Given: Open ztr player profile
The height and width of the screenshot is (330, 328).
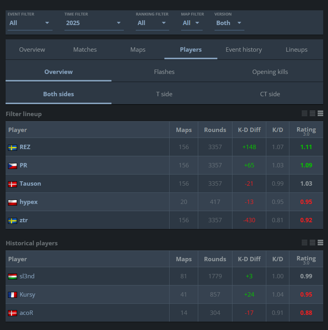Looking at the screenshot, I should [23, 220].
